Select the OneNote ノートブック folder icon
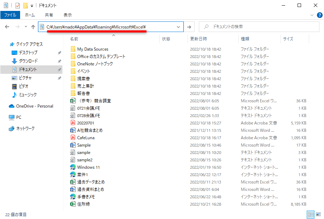Image resolution: width=324 pixels, height=219 pixels. [x=73, y=64]
